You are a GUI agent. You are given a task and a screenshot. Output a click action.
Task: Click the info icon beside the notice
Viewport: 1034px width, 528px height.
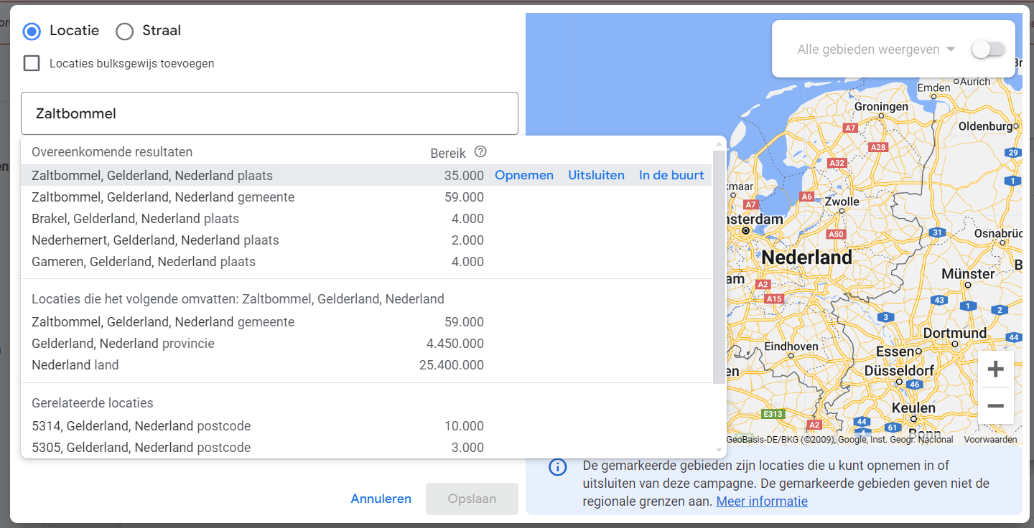(x=557, y=467)
